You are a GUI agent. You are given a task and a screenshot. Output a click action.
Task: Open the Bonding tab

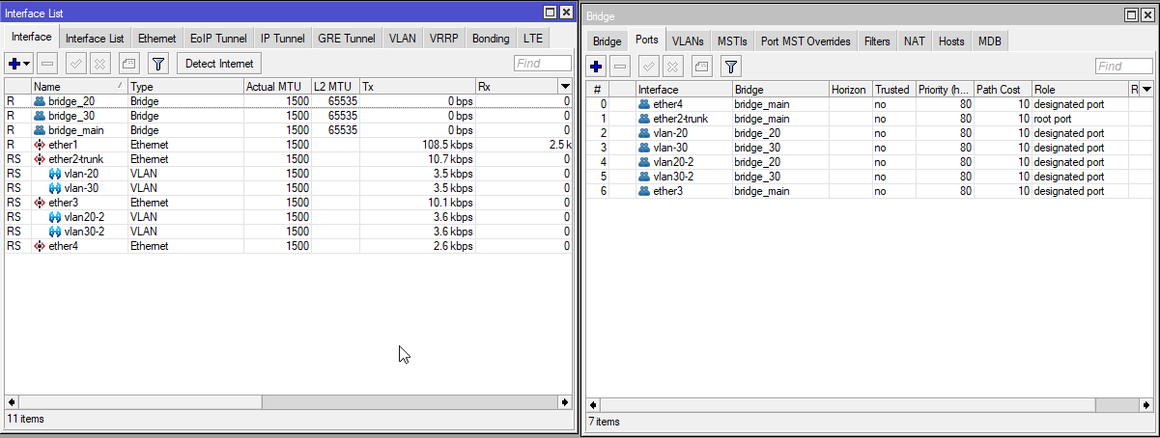491,39
